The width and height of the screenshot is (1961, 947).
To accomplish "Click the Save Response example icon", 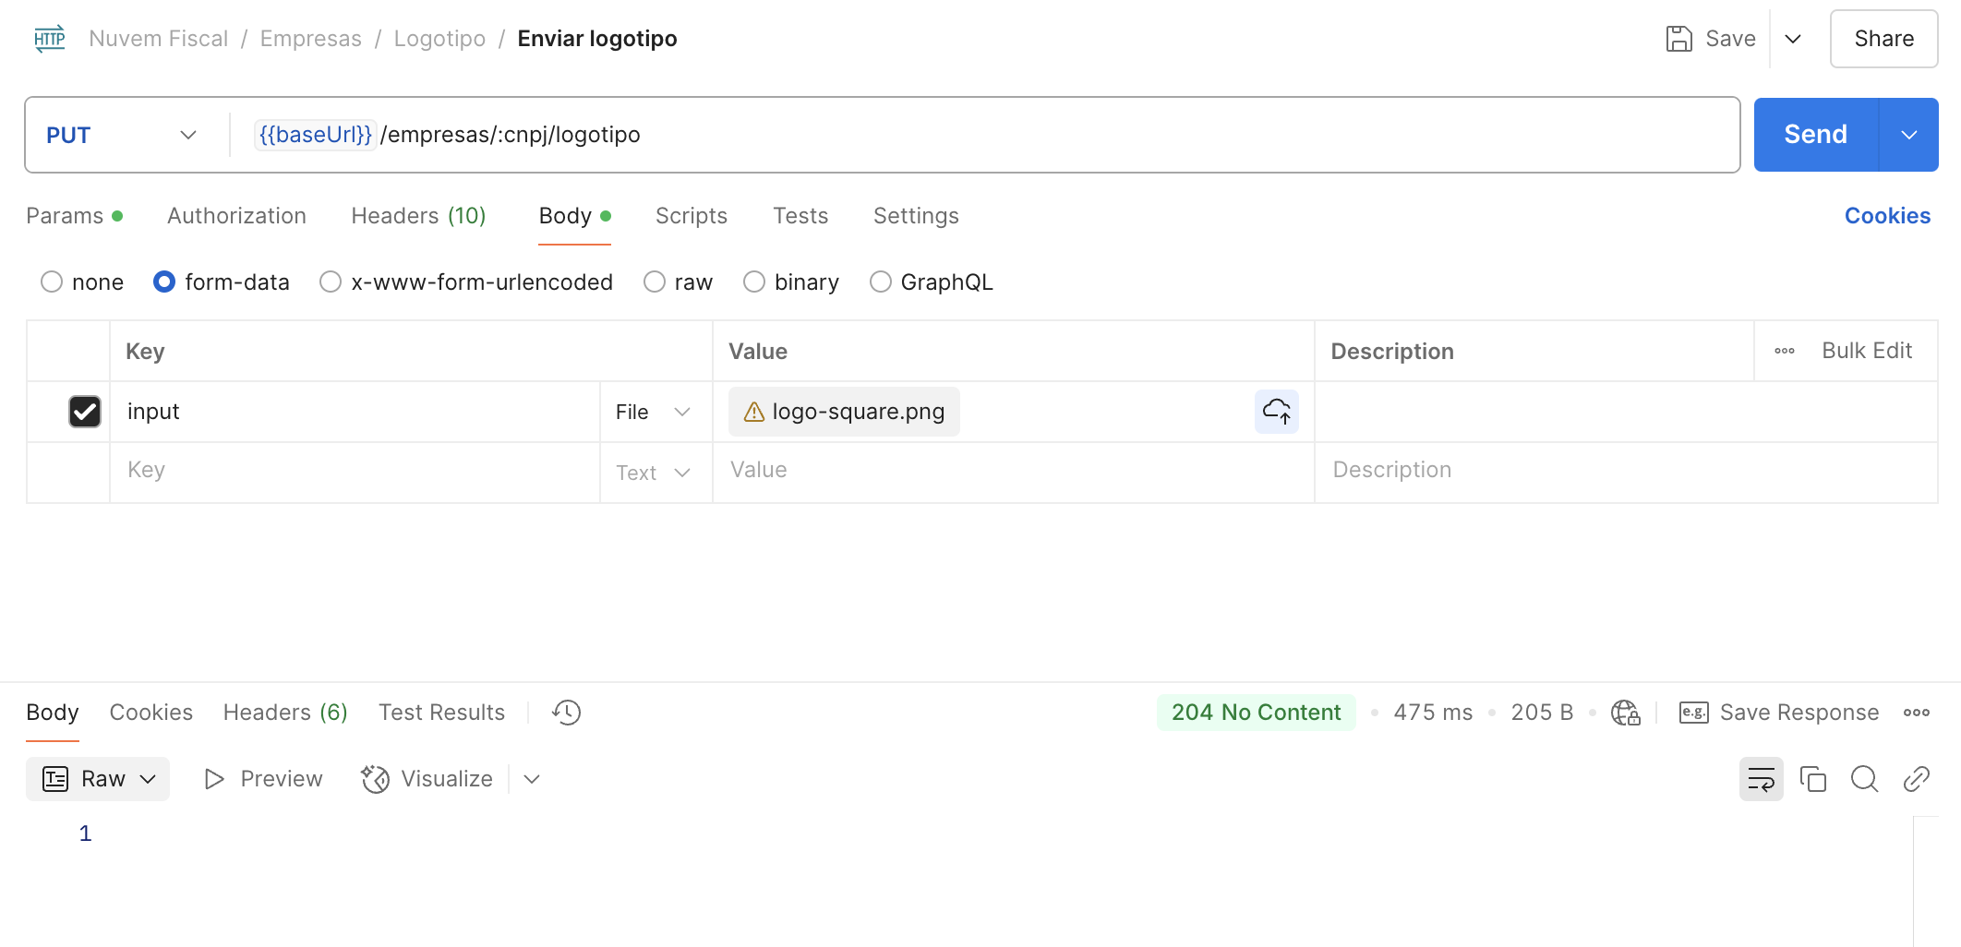I will pyautogui.click(x=1693, y=713).
